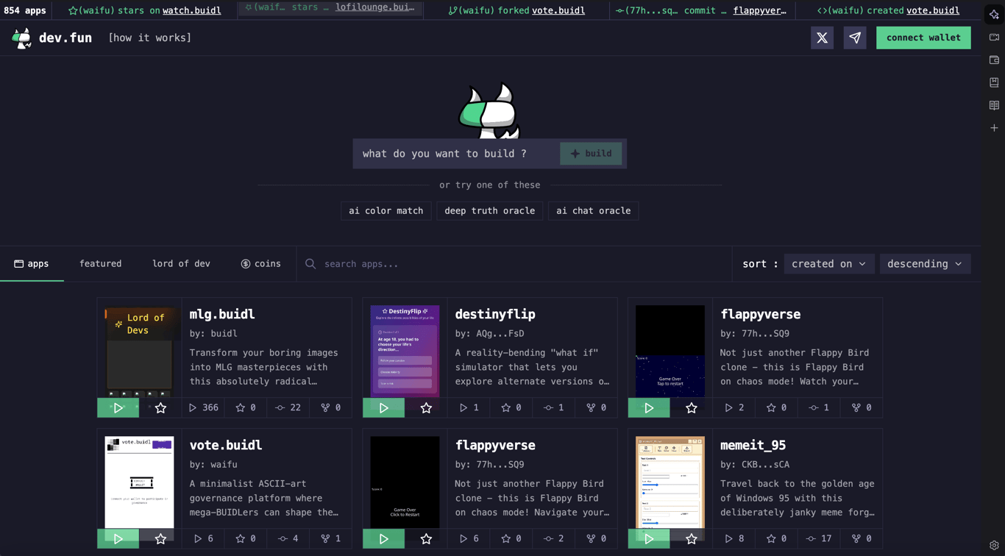Click the "by: waifu" author text

click(213, 465)
